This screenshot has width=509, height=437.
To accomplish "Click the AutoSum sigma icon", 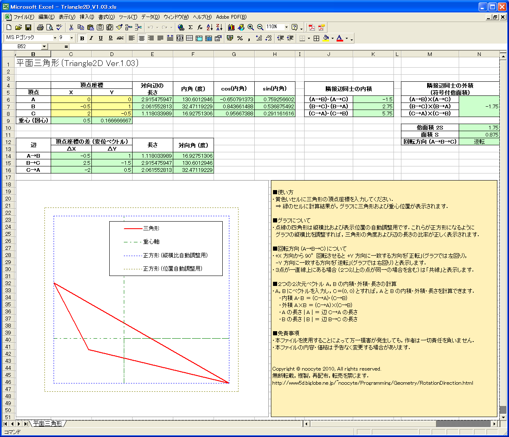I will click(x=190, y=27).
